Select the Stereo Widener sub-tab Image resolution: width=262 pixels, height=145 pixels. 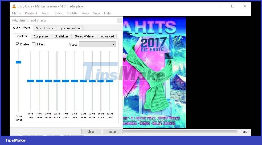click(85, 36)
